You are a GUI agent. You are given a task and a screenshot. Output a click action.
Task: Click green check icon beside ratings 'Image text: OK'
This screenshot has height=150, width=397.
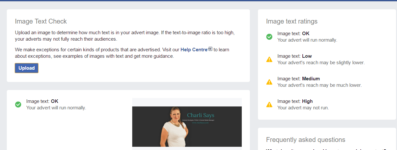pyautogui.click(x=269, y=37)
